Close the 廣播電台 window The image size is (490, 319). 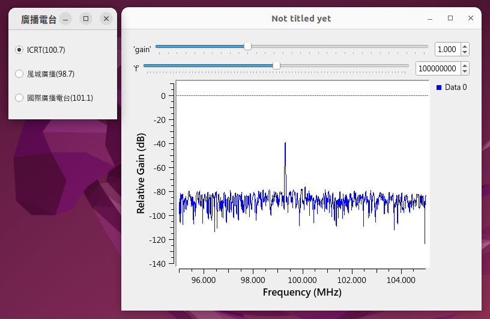pyautogui.click(x=106, y=19)
